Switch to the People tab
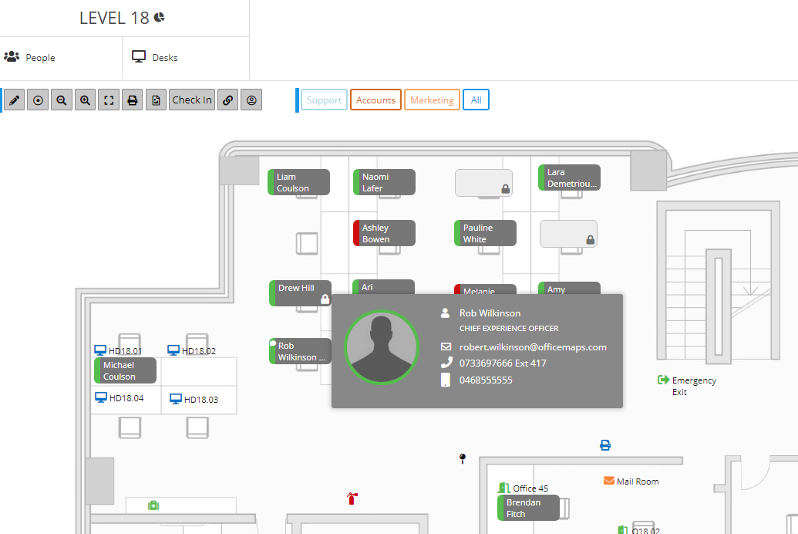This screenshot has height=534, width=798. tap(35, 57)
